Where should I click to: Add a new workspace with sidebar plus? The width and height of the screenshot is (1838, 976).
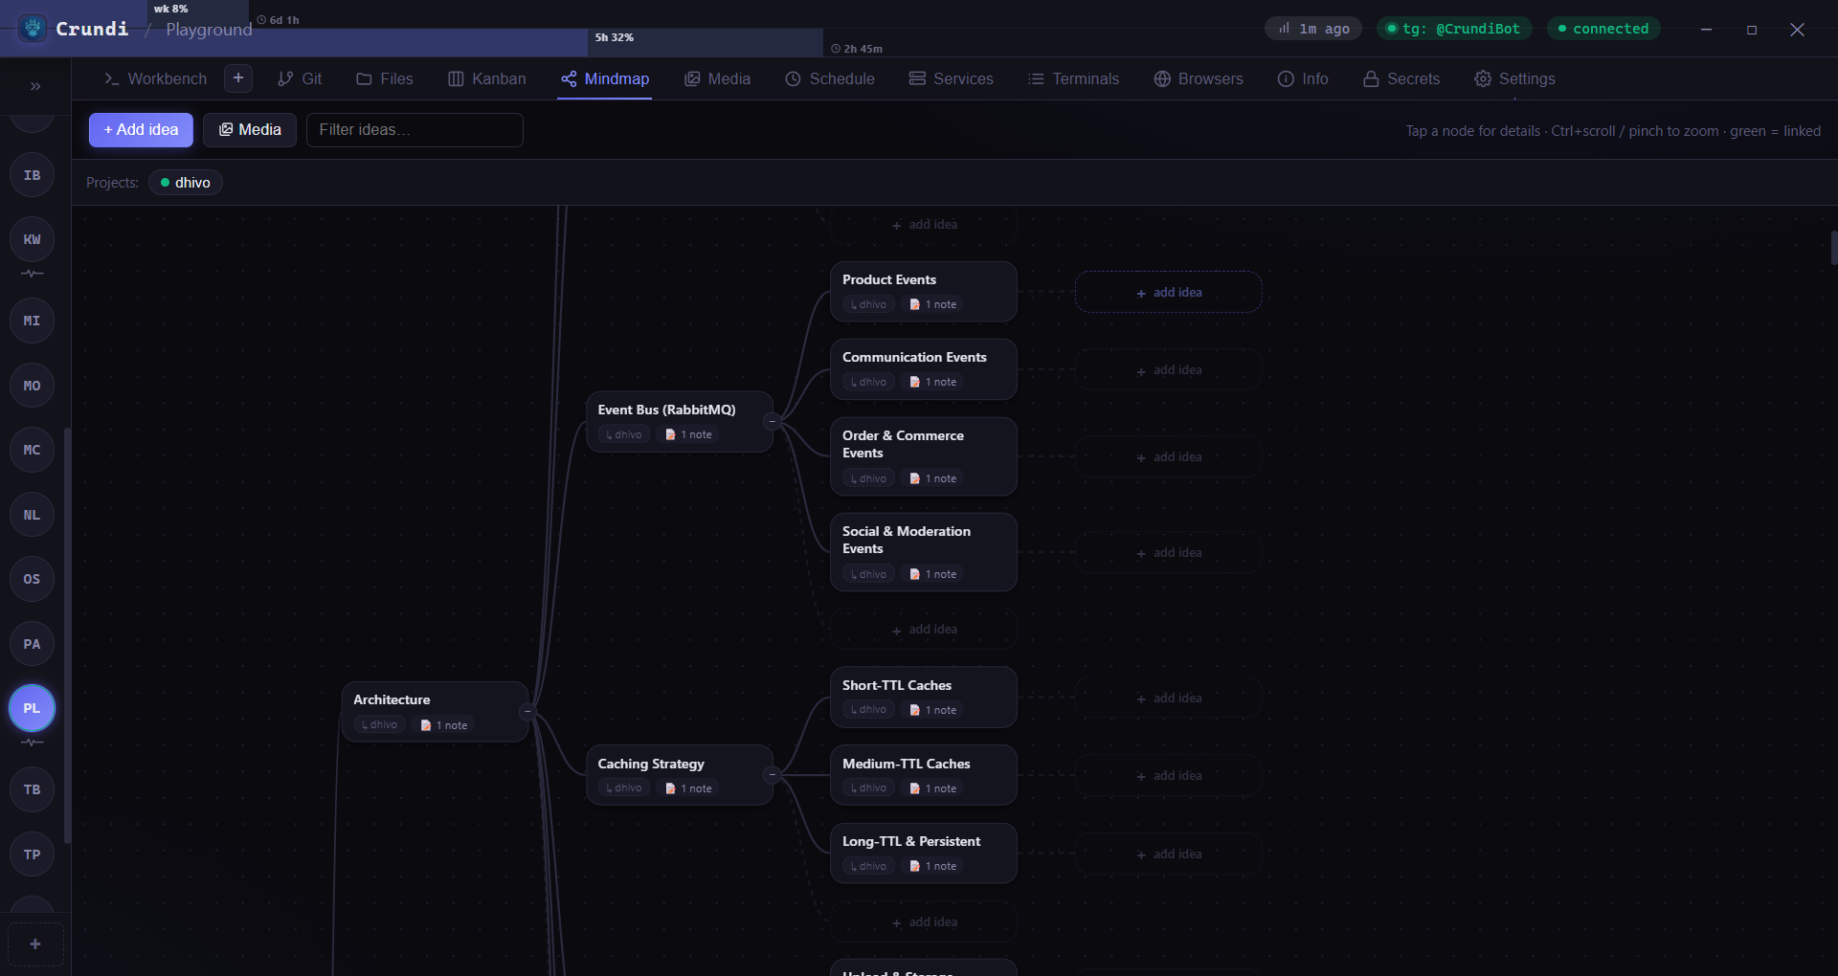35,944
